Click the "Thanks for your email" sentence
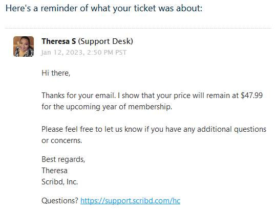 coord(79,96)
